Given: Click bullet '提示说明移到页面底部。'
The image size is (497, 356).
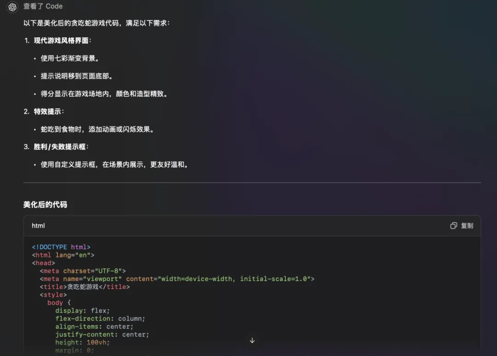Looking at the screenshot, I should click(78, 76).
